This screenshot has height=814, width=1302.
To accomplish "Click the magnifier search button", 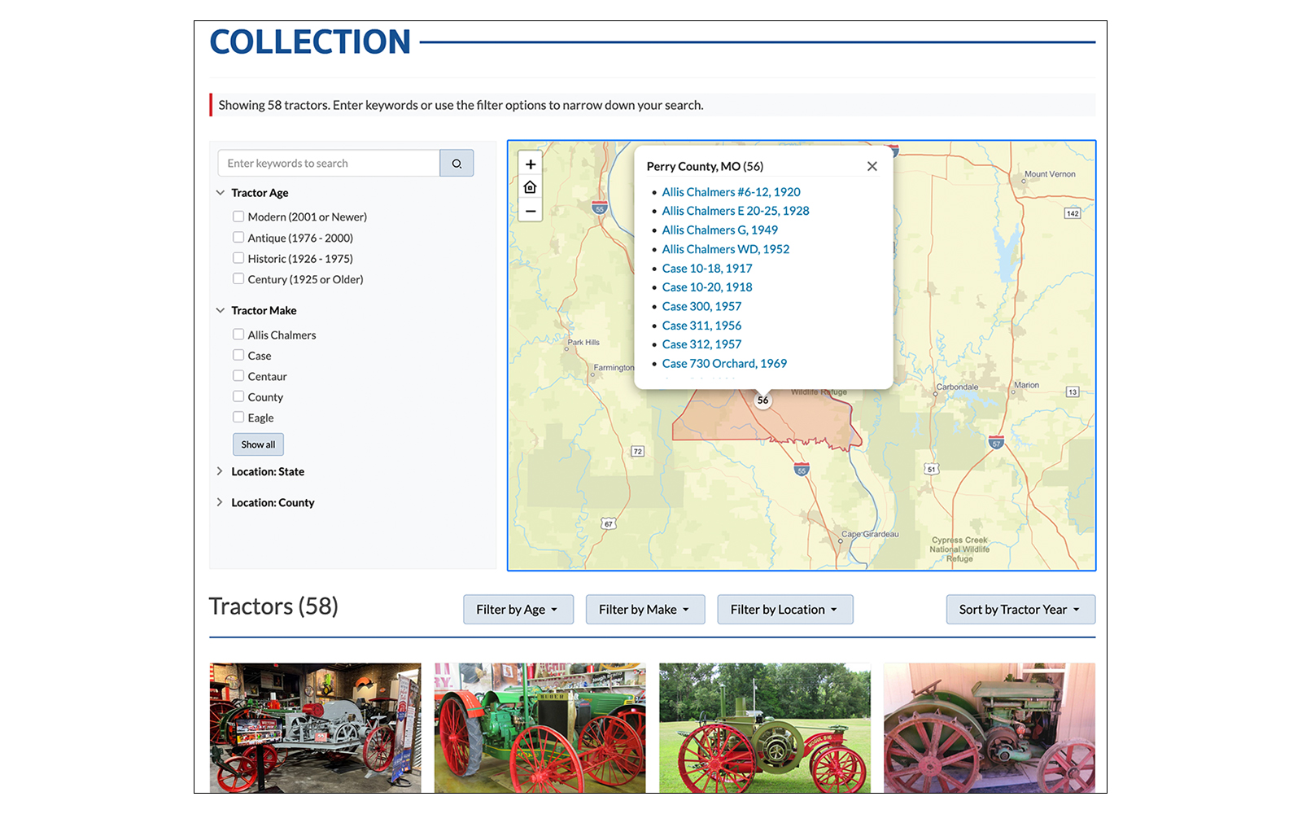I will (457, 164).
